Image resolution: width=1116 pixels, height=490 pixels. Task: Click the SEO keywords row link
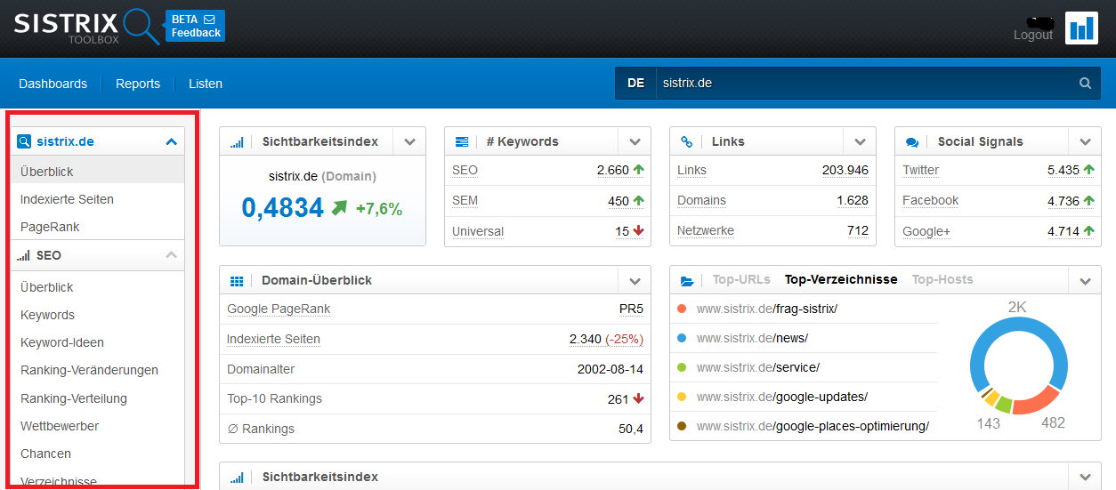tap(465, 170)
